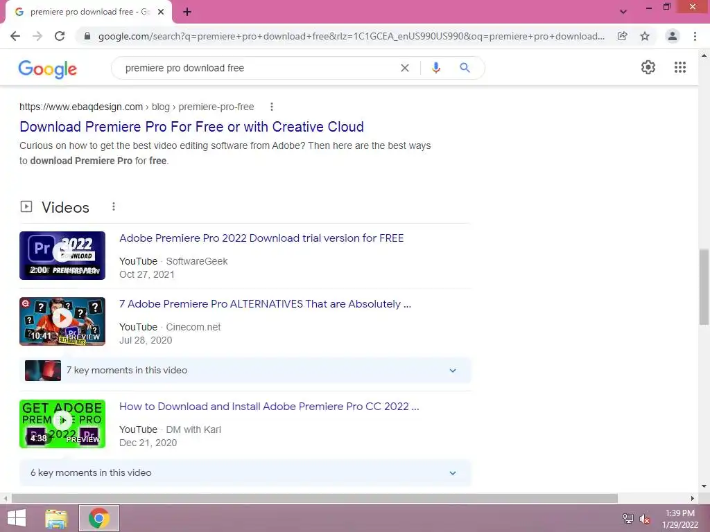The image size is (710, 532).
Task: Click into the Google search input field
Action: (x=258, y=68)
